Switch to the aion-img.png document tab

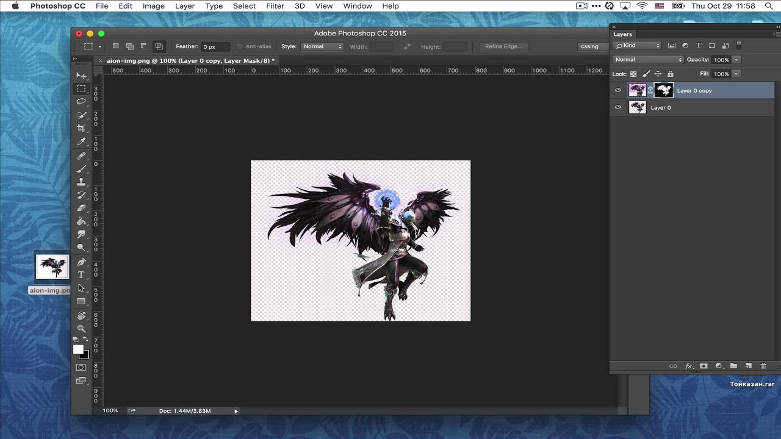[190, 60]
